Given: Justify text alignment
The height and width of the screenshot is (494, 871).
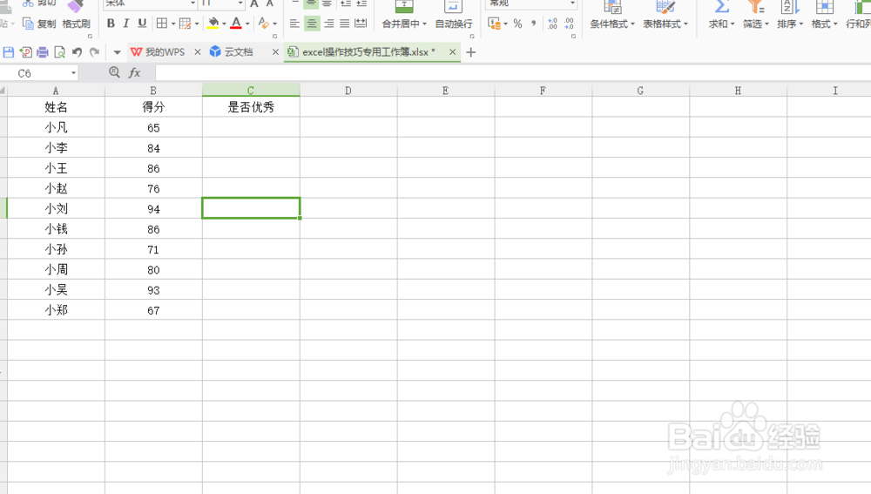Looking at the screenshot, I should 344,24.
